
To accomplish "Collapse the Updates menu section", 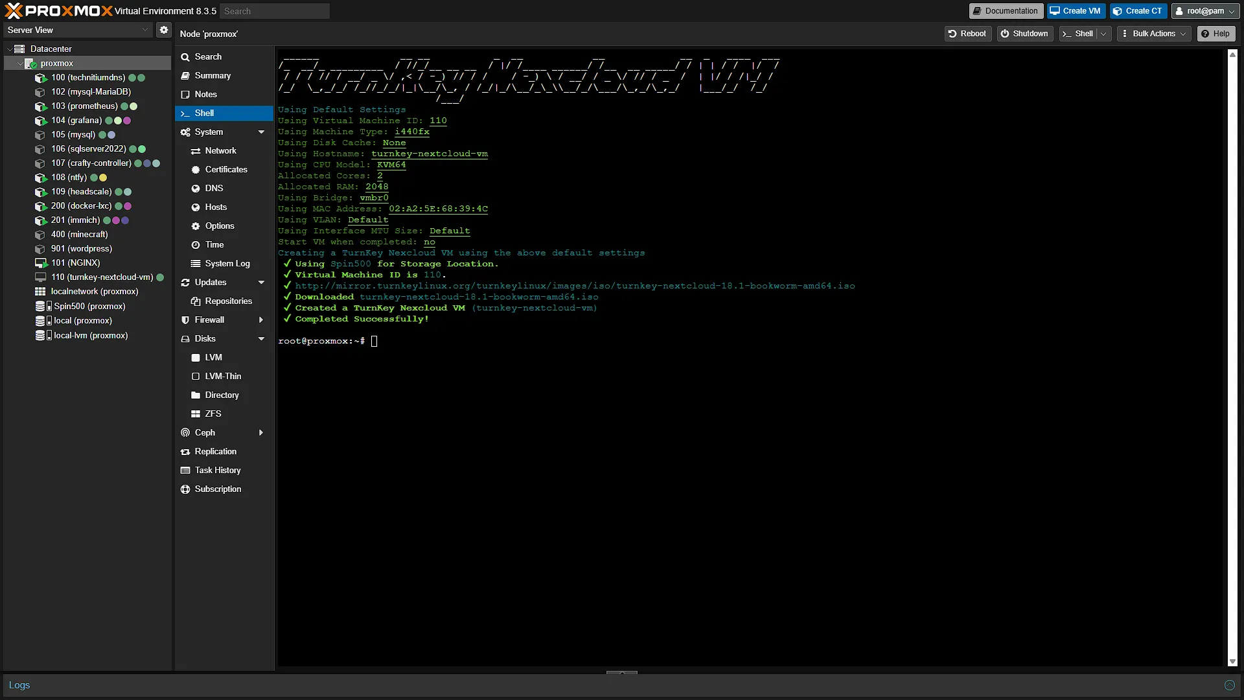I will [261, 283].
